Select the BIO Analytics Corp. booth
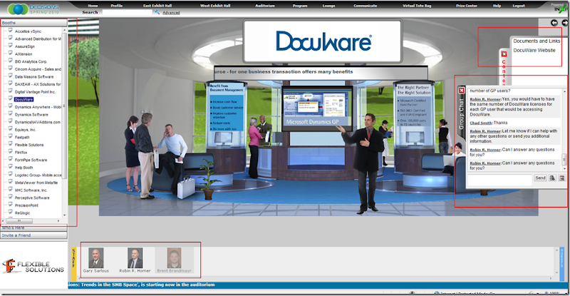570x296 pixels. pyautogui.click(x=31, y=62)
